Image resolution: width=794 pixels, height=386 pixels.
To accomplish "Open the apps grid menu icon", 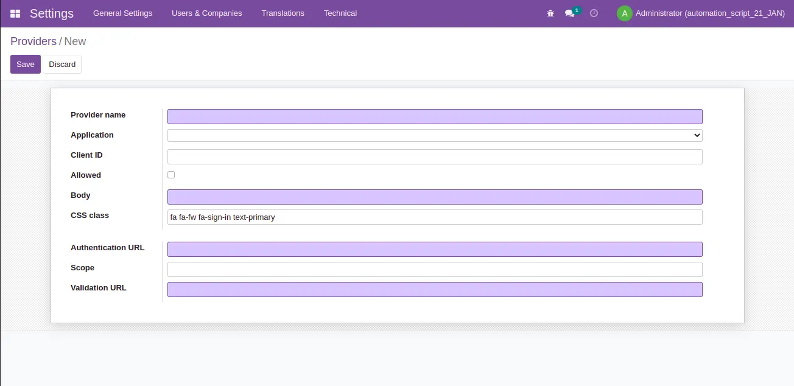I will coord(15,13).
